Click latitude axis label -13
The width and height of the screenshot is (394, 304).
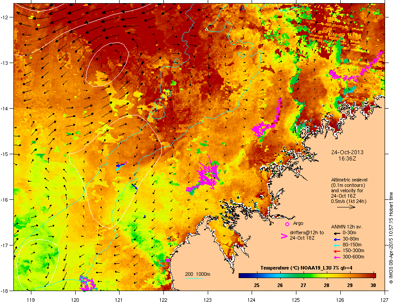click(x=4, y=63)
